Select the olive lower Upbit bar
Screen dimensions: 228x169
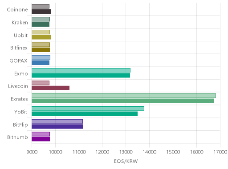tap(41, 37)
